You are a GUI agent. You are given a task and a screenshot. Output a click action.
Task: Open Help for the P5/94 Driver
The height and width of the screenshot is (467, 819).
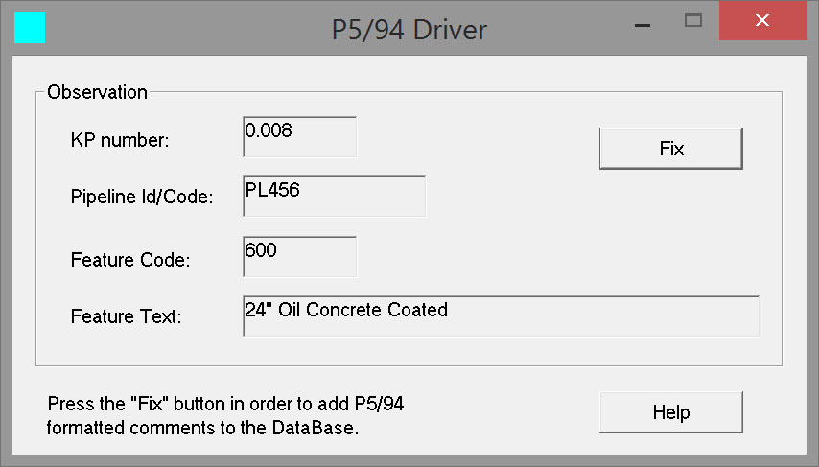pyautogui.click(x=670, y=412)
